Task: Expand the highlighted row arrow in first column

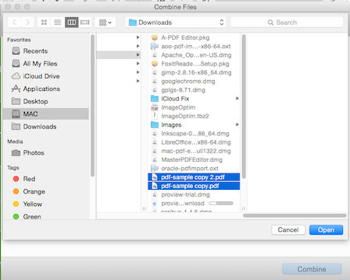Action: (x=138, y=54)
